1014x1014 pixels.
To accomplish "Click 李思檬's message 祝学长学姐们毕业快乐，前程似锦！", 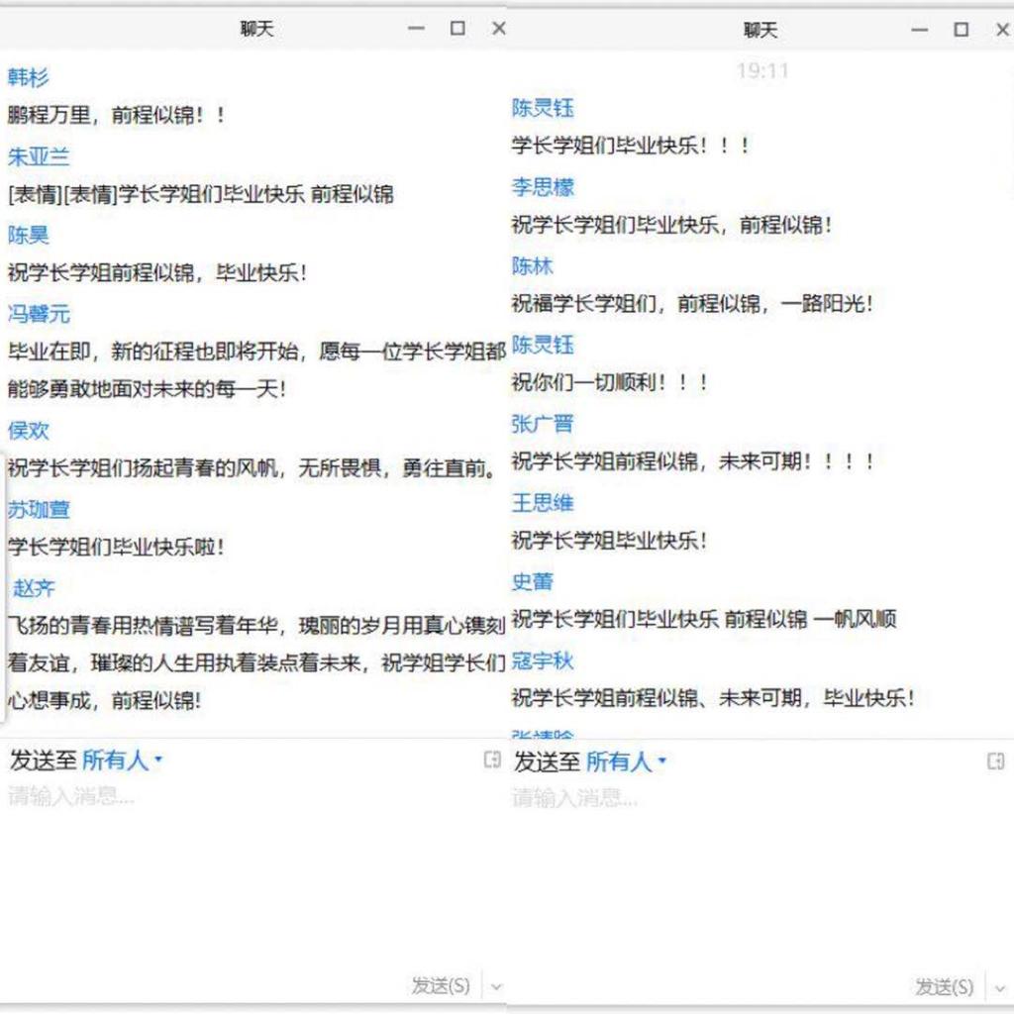I will click(672, 225).
